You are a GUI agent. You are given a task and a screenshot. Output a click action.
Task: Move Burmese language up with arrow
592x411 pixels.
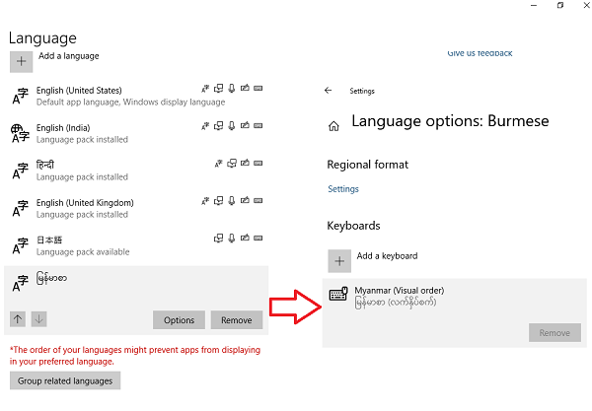click(x=19, y=319)
